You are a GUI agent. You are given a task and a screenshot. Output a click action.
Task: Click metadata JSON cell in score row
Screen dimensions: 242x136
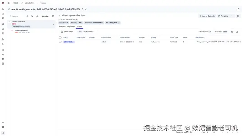tap(218, 42)
